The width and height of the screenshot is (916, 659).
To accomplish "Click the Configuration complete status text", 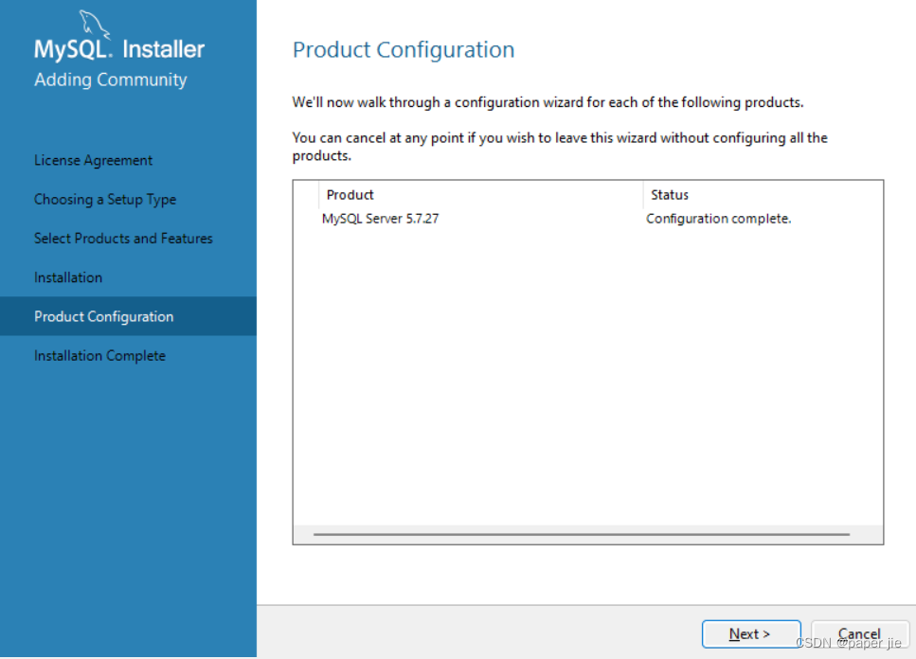I will 718,219.
